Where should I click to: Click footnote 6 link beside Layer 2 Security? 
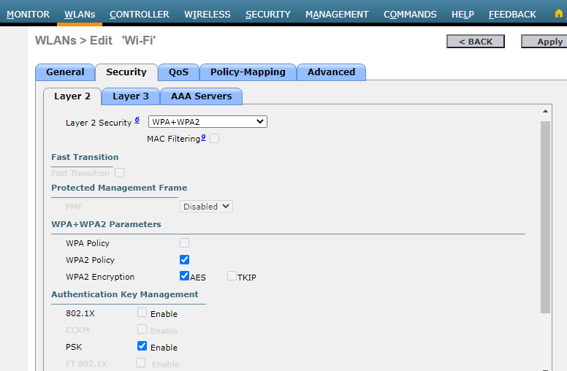click(137, 121)
